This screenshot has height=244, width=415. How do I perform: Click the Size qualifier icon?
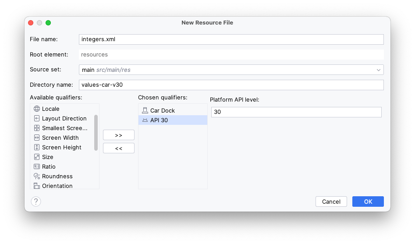click(x=37, y=157)
